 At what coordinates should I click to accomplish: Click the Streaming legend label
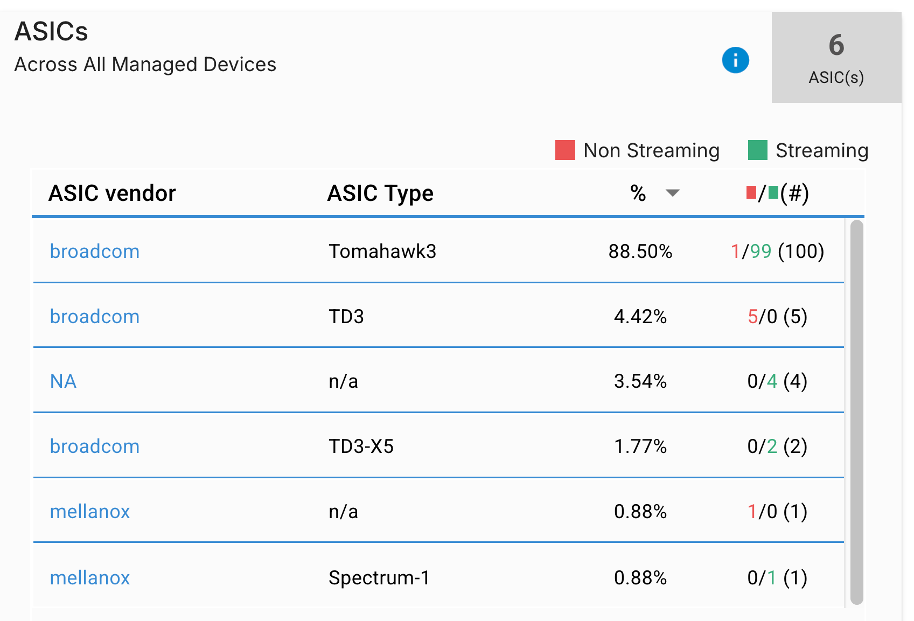(x=822, y=151)
